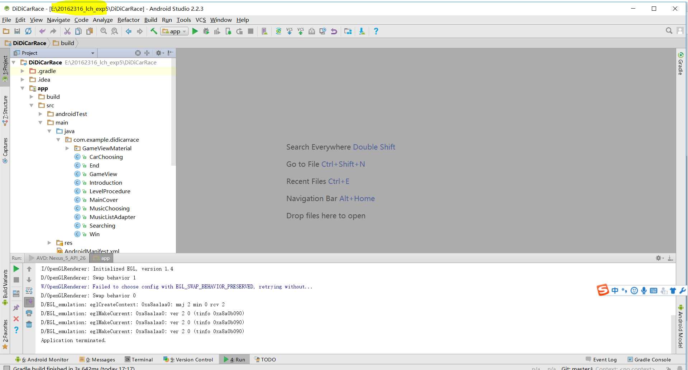Toggle scroll to end in Run console
Image resolution: width=688 pixels, height=370 pixels.
(29, 302)
